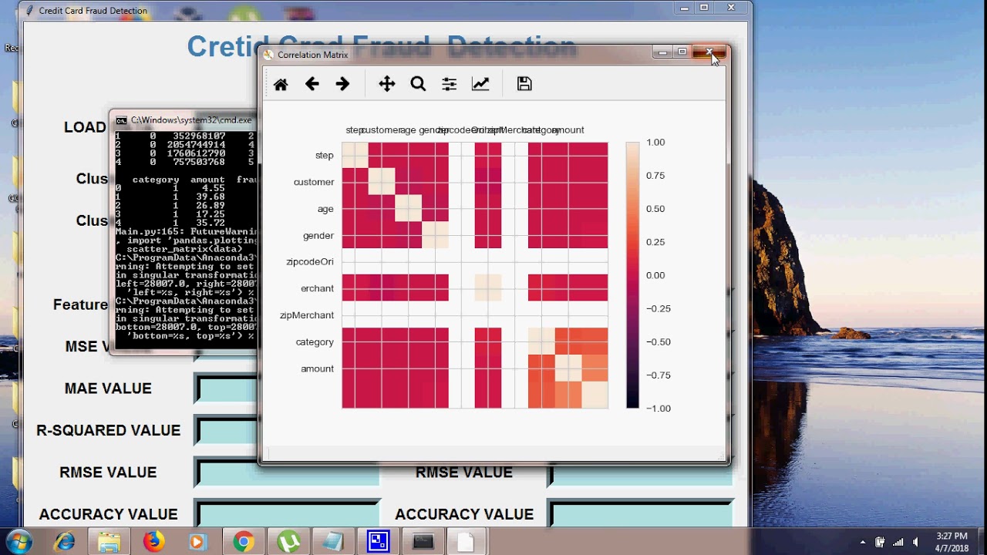Click the '1.00' colorbar tick label

(655, 143)
